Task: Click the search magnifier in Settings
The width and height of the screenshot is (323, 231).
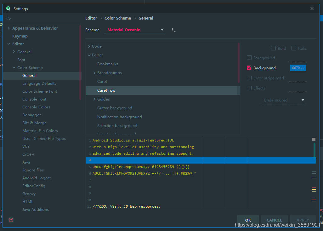Action: (8, 18)
